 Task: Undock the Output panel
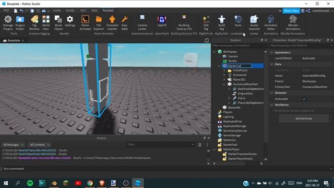[205, 138]
